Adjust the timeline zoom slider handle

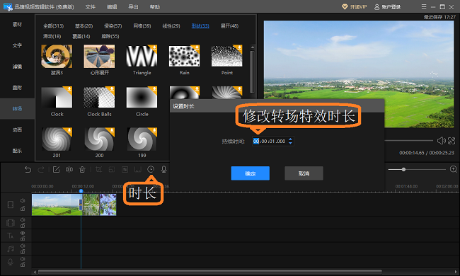coord(403,169)
